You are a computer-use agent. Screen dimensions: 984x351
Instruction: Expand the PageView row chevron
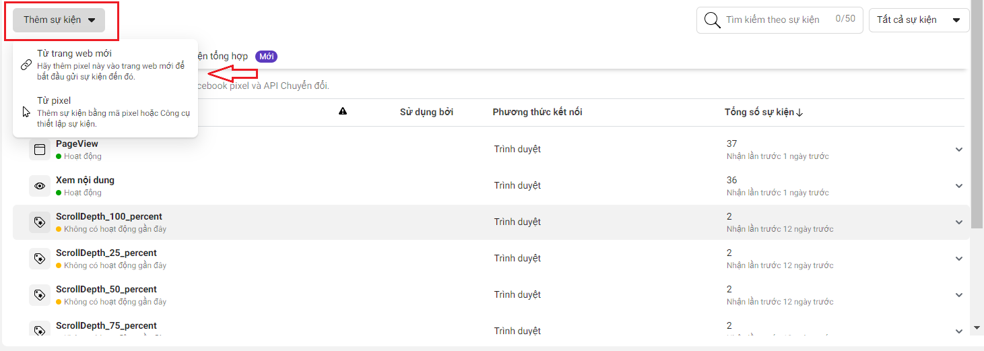tap(959, 150)
